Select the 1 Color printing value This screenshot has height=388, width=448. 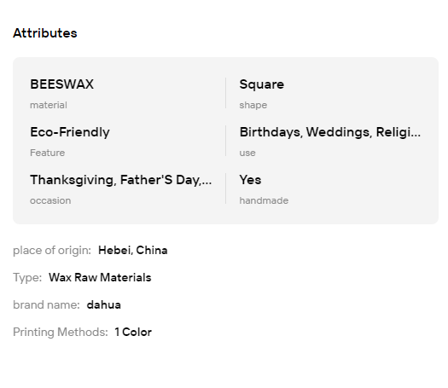tap(133, 333)
